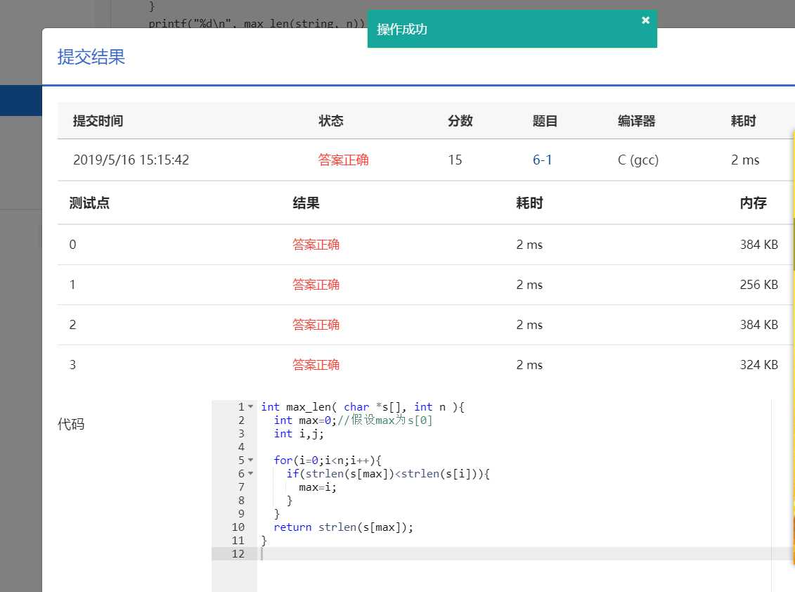Click the 324 KB memory value

758,365
